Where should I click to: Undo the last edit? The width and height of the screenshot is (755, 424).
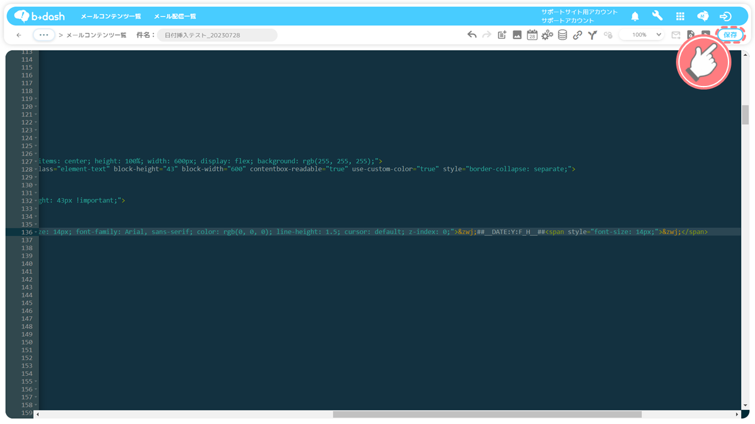(472, 35)
